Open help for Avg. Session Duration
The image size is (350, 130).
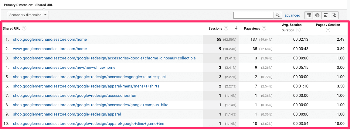pos(298,30)
